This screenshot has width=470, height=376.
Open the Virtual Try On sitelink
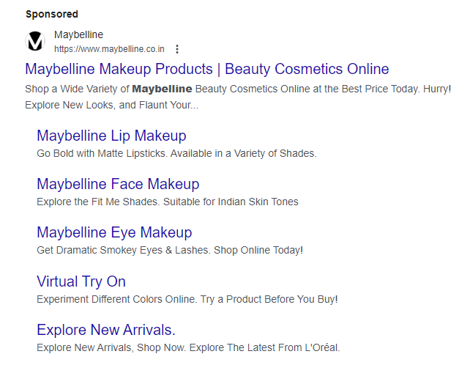coord(81,281)
